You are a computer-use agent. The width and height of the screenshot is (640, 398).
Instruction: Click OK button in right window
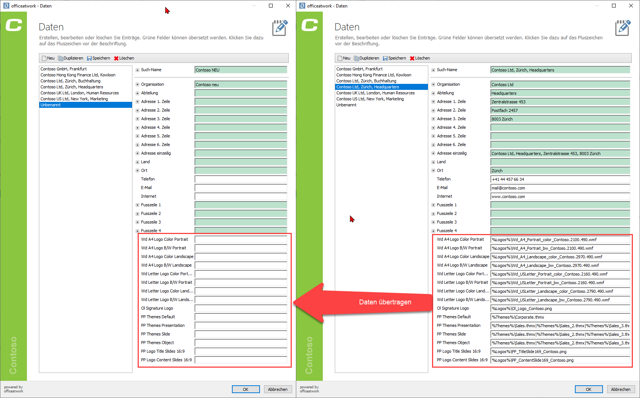[589, 389]
